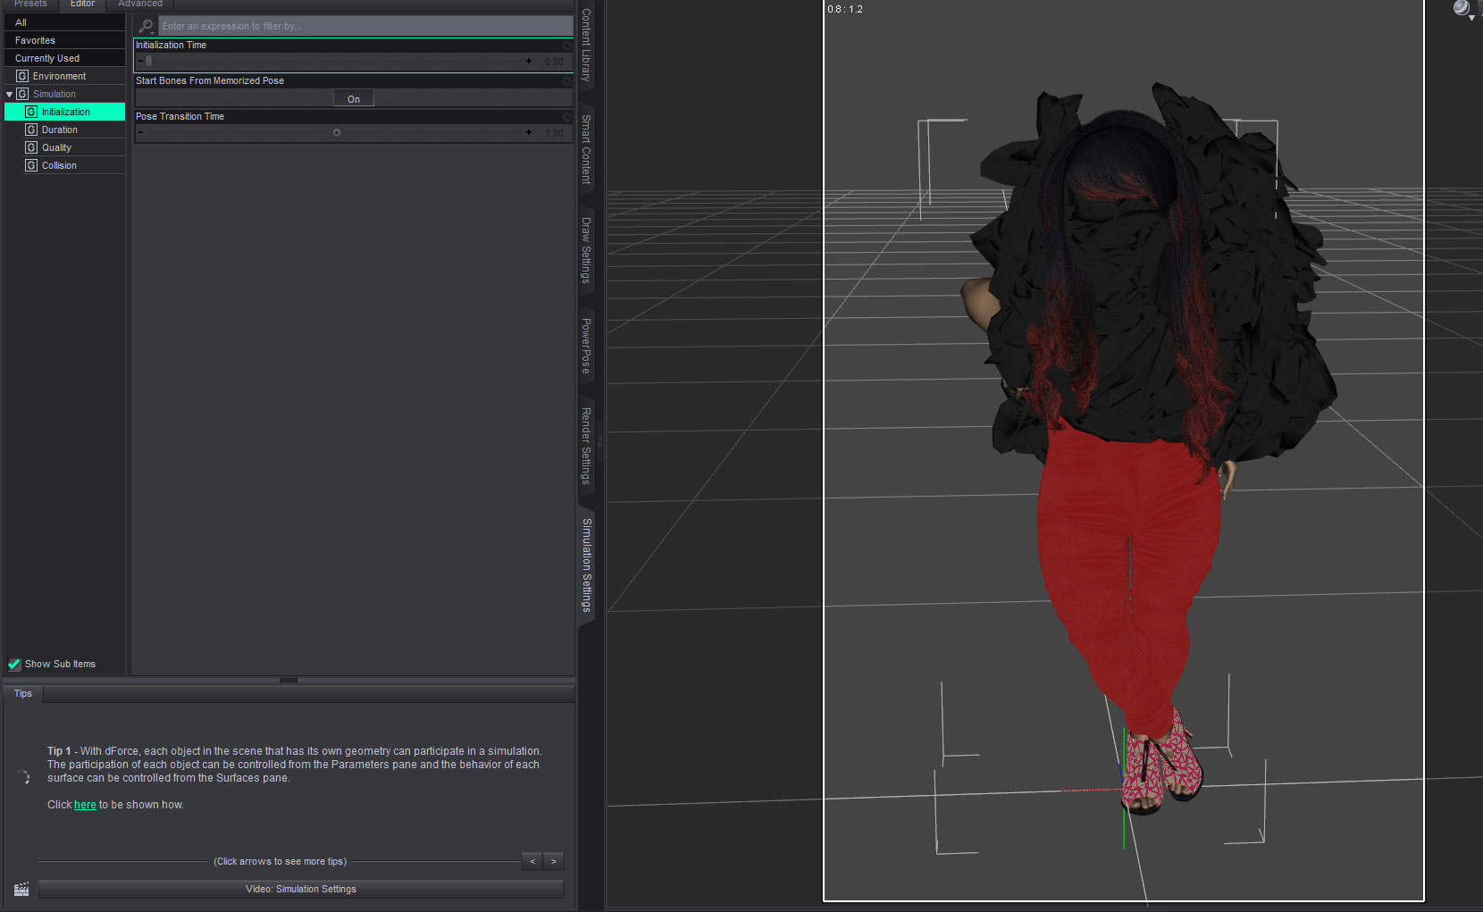Click the 'here' link in Tip 1
The height and width of the screenshot is (912, 1483).
(85, 805)
